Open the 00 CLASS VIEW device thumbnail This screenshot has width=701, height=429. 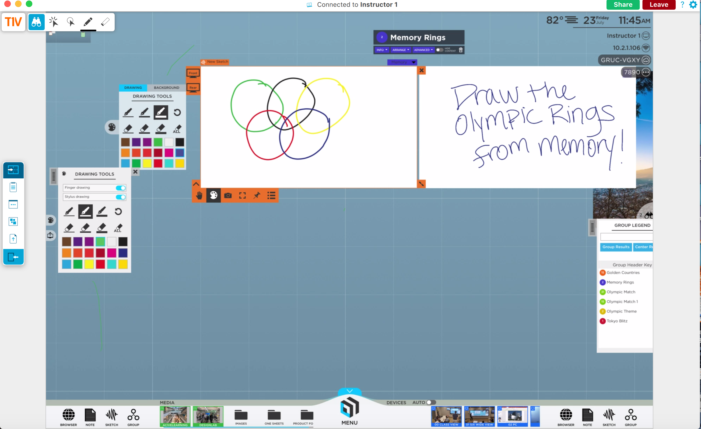(x=446, y=416)
